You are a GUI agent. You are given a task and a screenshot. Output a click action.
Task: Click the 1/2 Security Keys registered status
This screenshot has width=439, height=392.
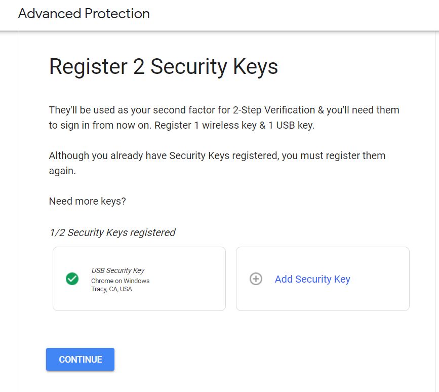(x=112, y=232)
